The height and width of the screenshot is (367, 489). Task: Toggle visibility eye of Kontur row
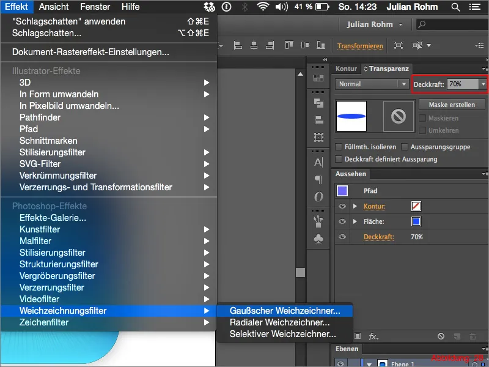tap(342, 206)
